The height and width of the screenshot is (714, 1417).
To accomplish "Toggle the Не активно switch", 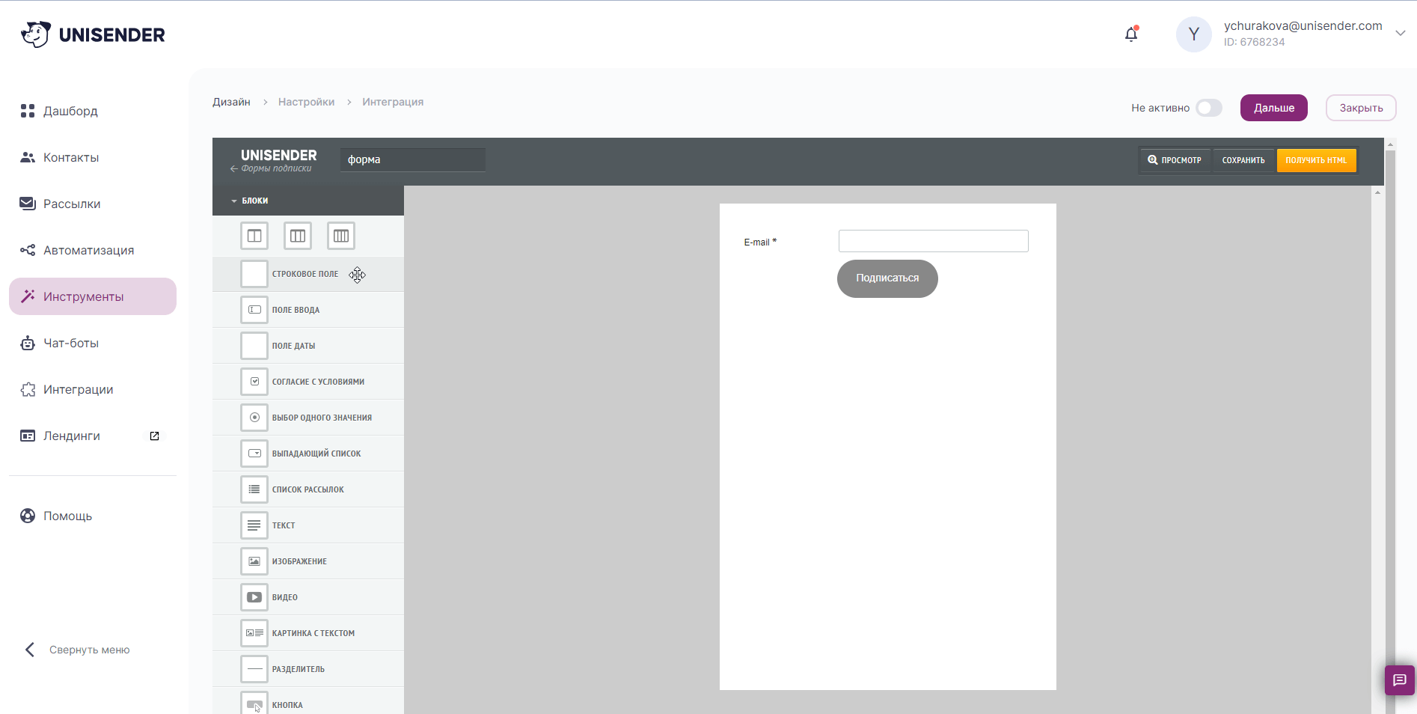I will pyautogui.click(x=1208, y=108).
